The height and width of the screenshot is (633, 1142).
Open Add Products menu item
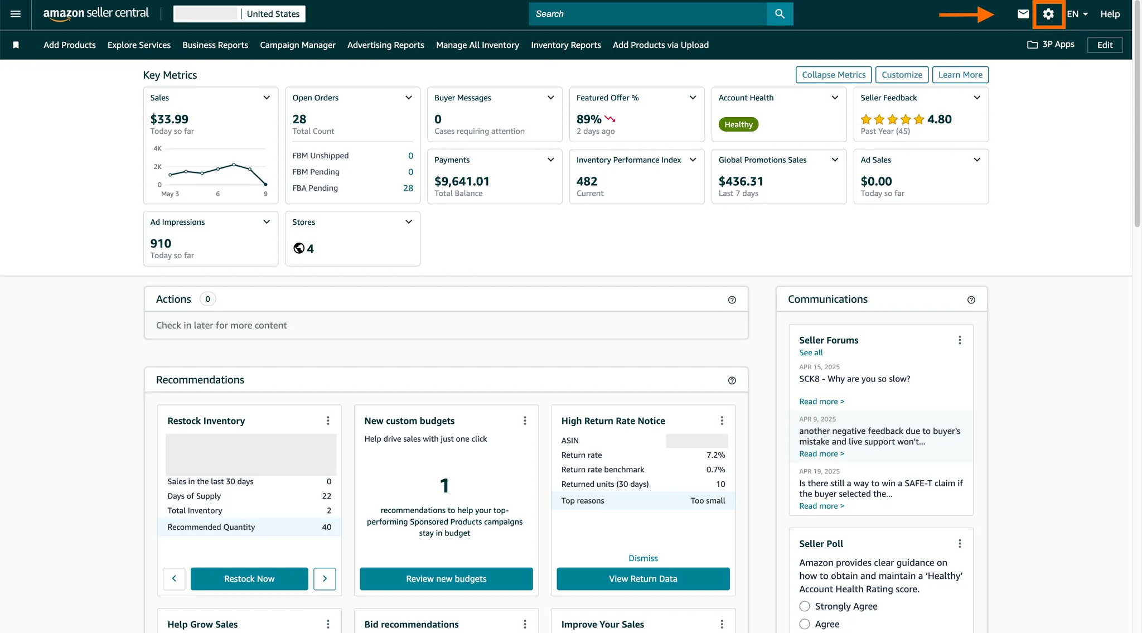pos(70,45)
